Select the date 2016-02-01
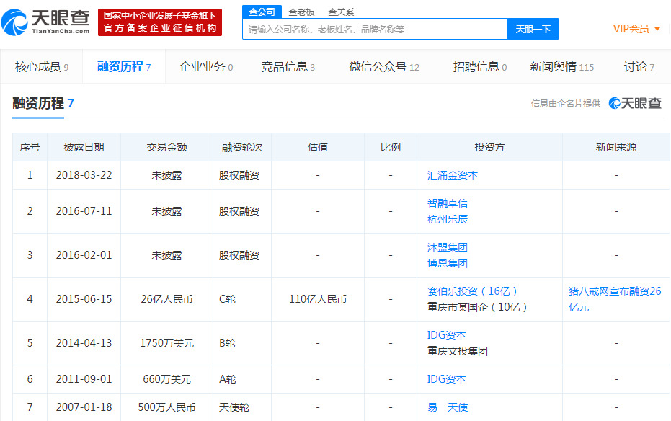 (84, 255)
